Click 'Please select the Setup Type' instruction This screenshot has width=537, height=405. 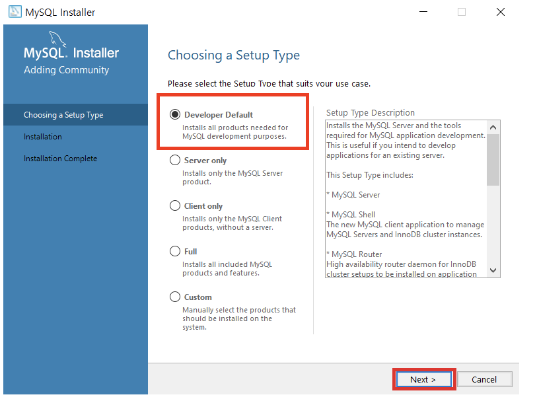pyautogui.click(x=269, y=84)
